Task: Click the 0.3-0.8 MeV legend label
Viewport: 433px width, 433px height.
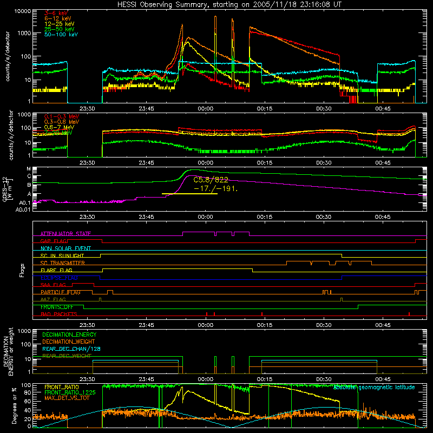Action: tap(62, 122)
